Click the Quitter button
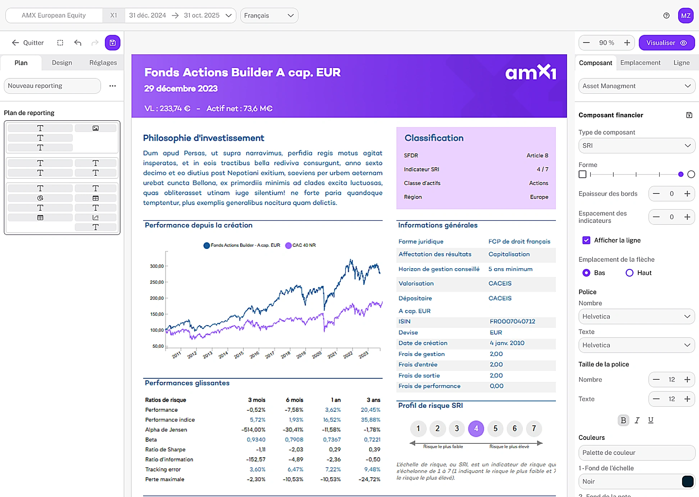 pyautogui.click(x=28, y=43)
